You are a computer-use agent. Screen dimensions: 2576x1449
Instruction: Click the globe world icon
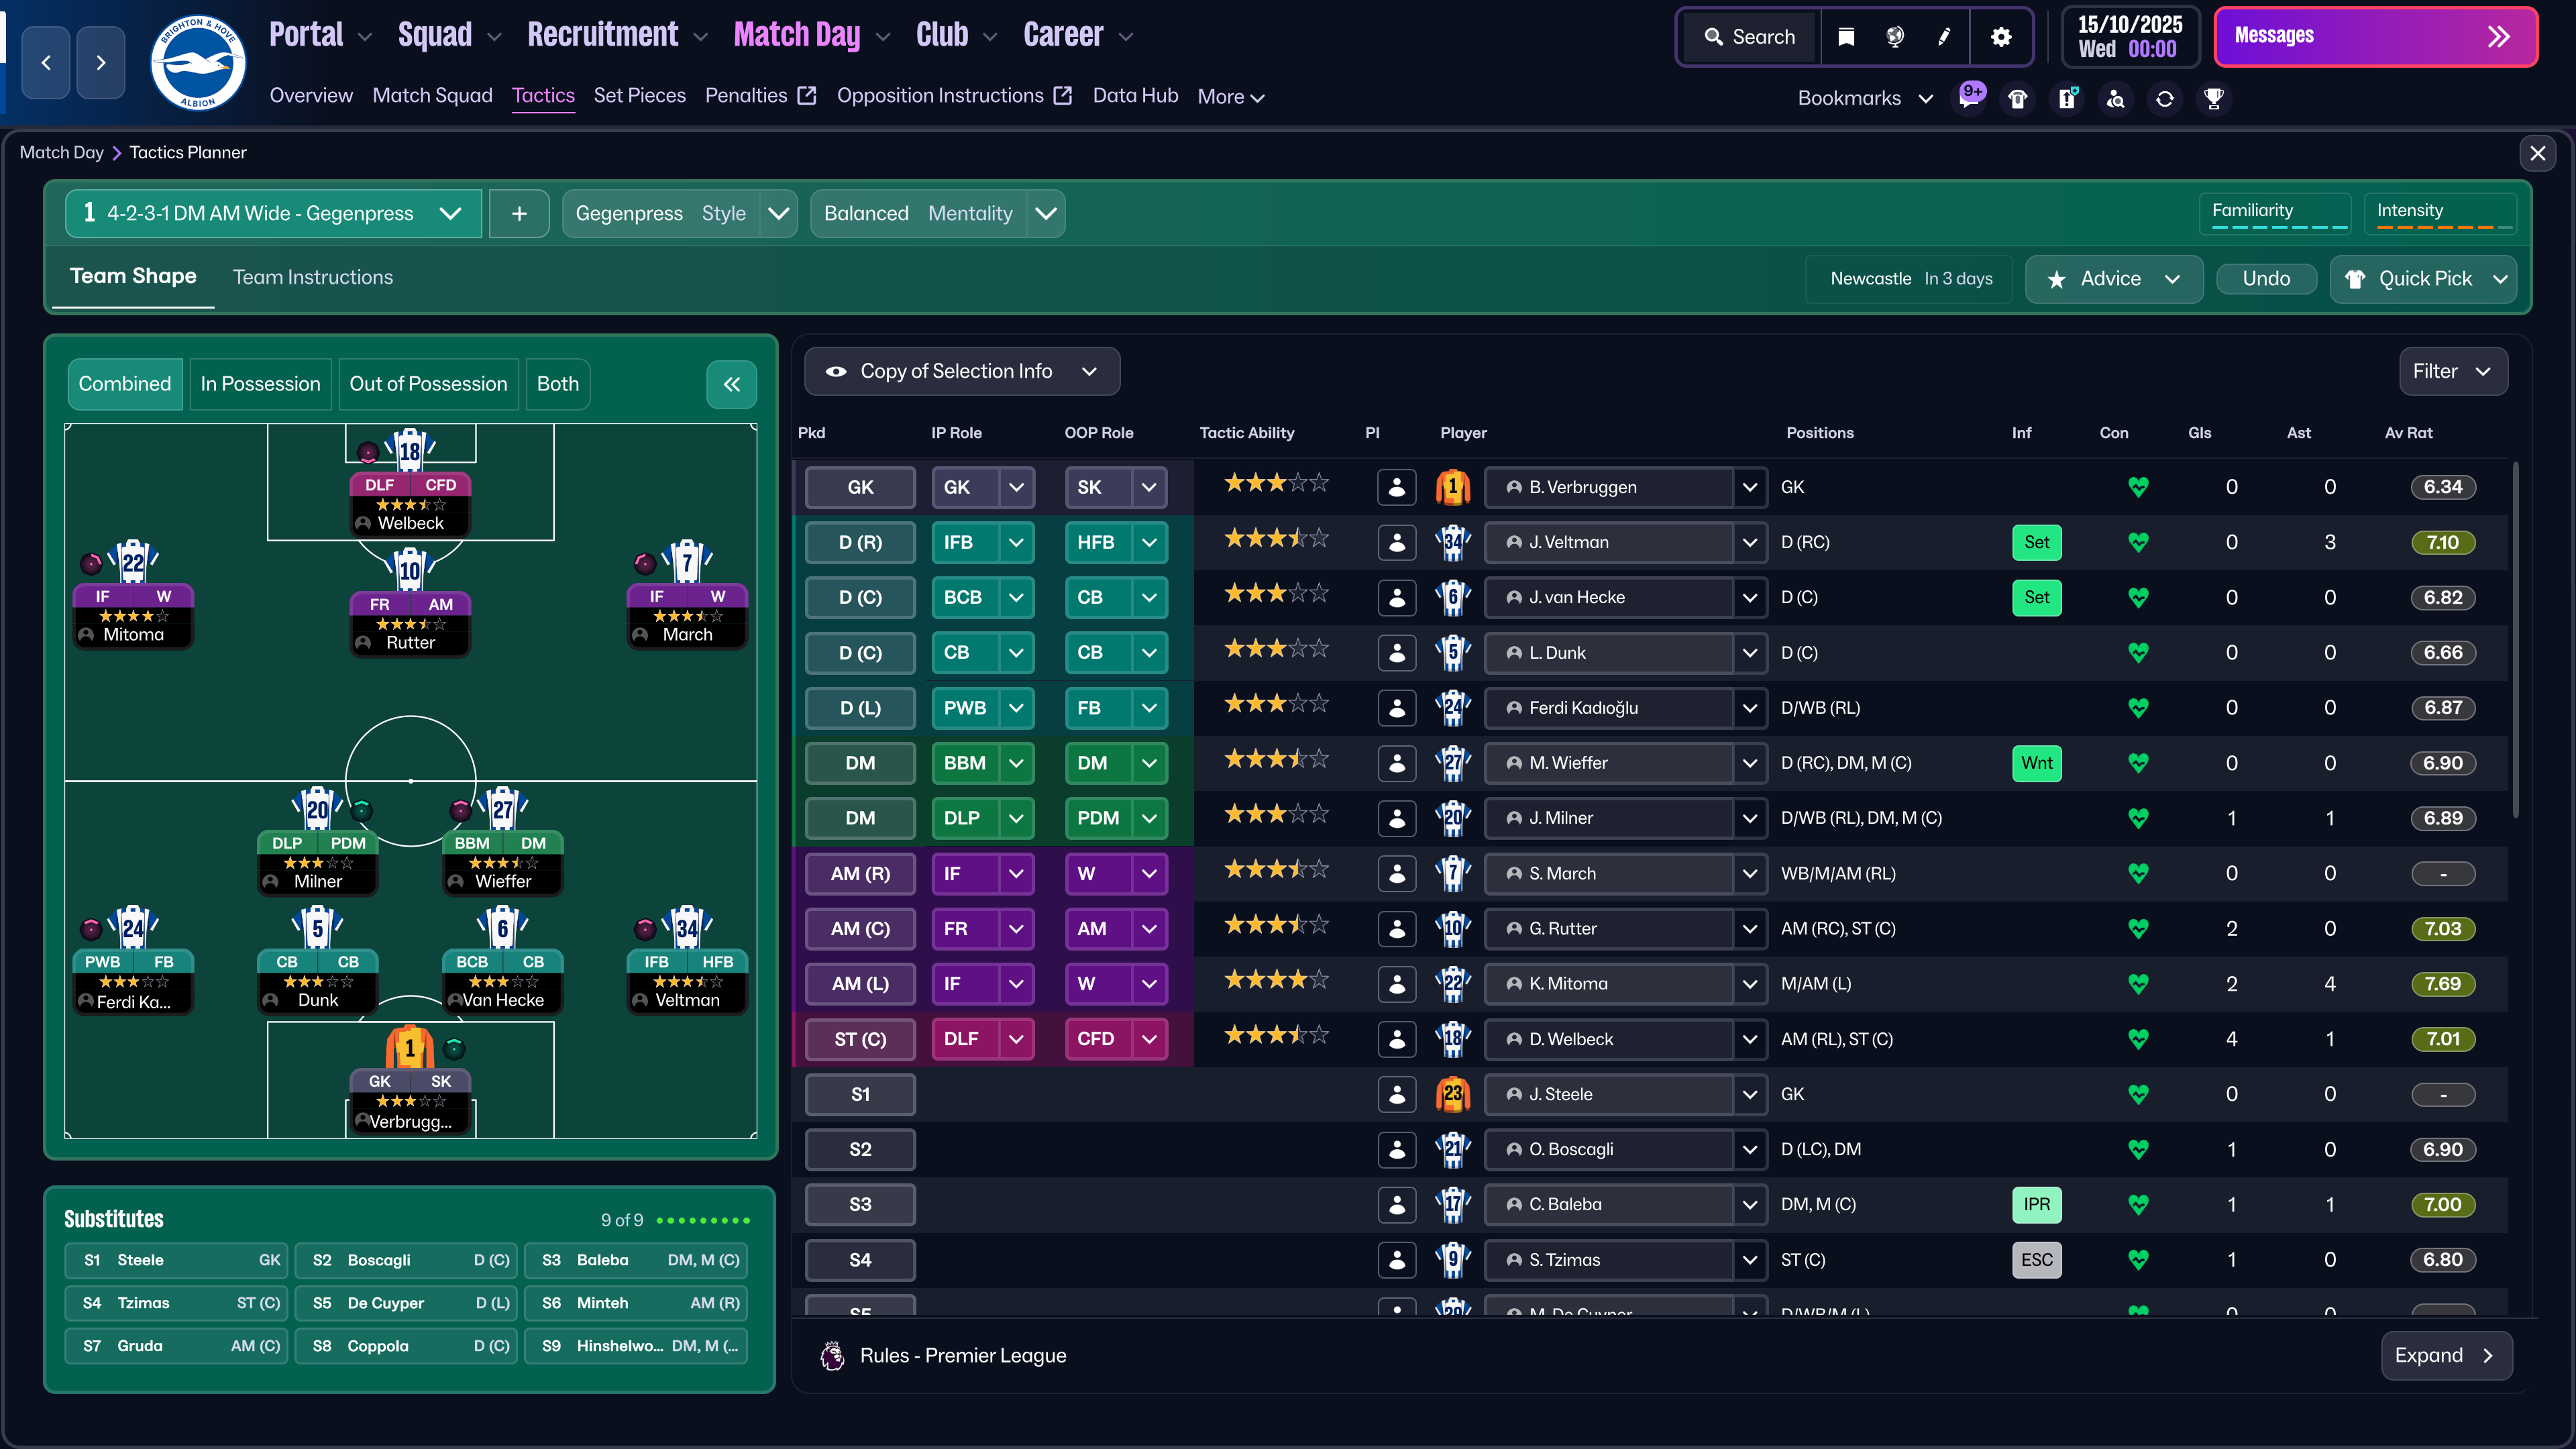click(1895, 37)
